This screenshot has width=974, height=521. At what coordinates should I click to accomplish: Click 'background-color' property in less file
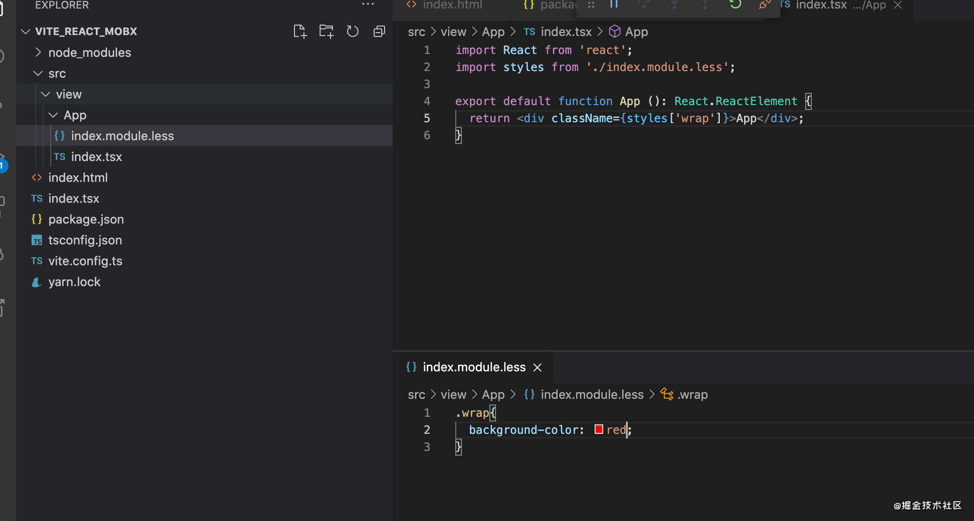(524, 430)
